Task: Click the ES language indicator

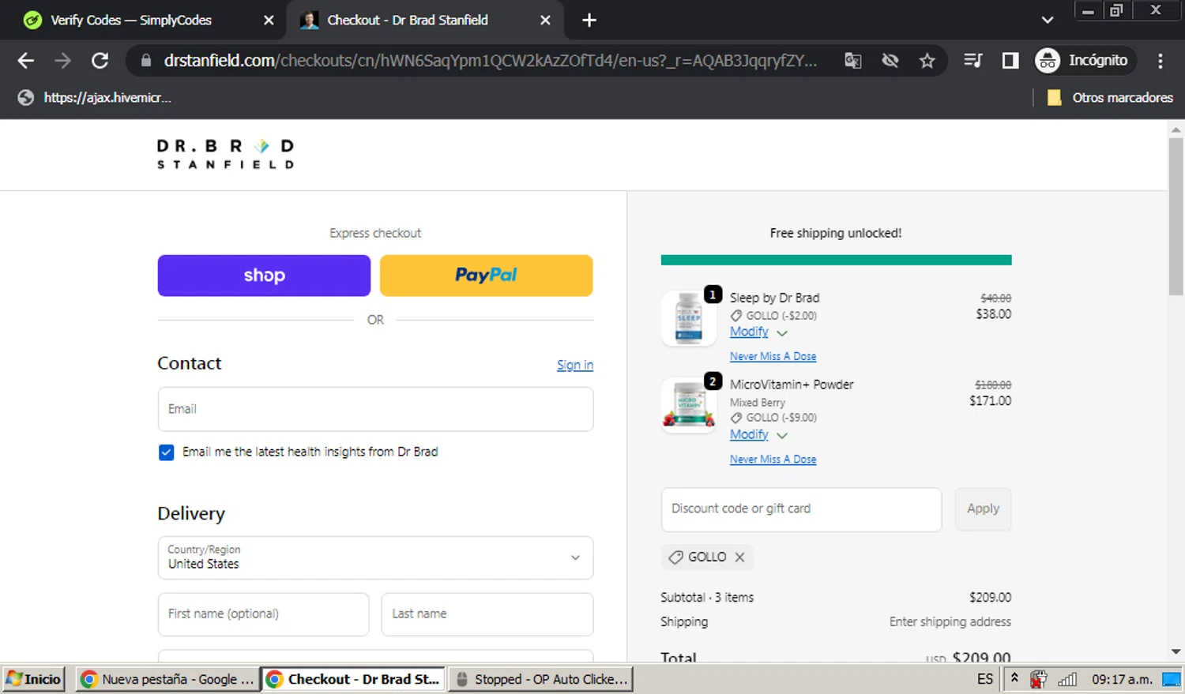Action: click(x=984, y=679)
